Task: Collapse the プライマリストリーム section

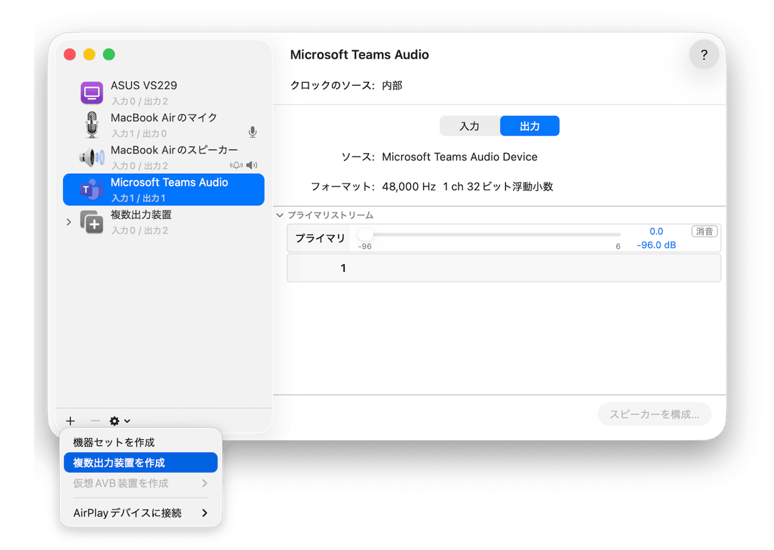Action: pyautogui.click(x=280, y=215)
